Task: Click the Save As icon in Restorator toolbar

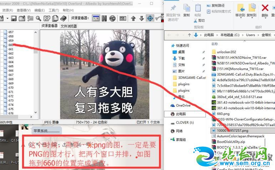Action: [x=22, y=18]
